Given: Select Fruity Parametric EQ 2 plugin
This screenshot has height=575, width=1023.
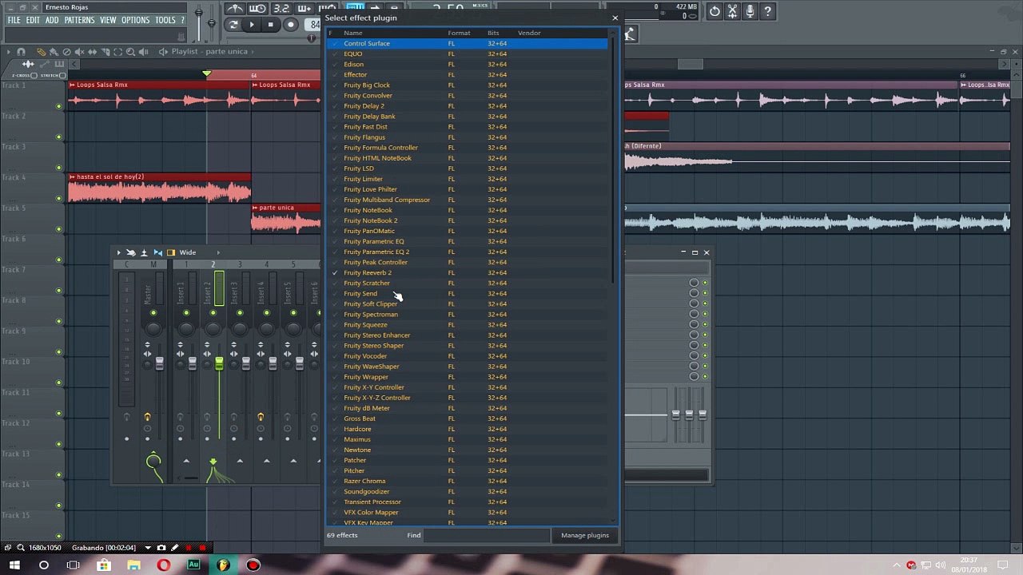Looking at the screenshot, I should [x=468, y=252].
